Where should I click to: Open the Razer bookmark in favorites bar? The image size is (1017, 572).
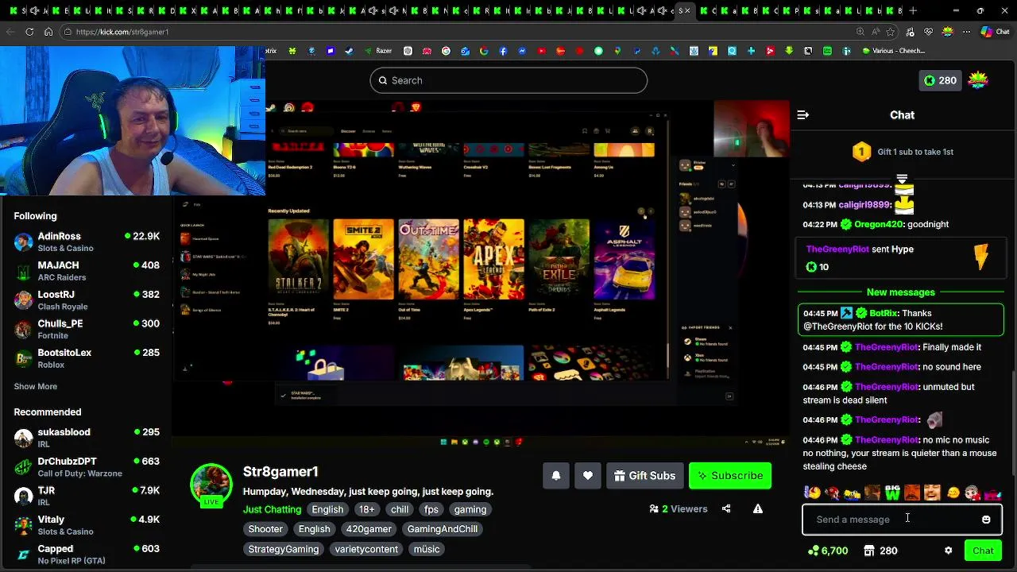379,51
